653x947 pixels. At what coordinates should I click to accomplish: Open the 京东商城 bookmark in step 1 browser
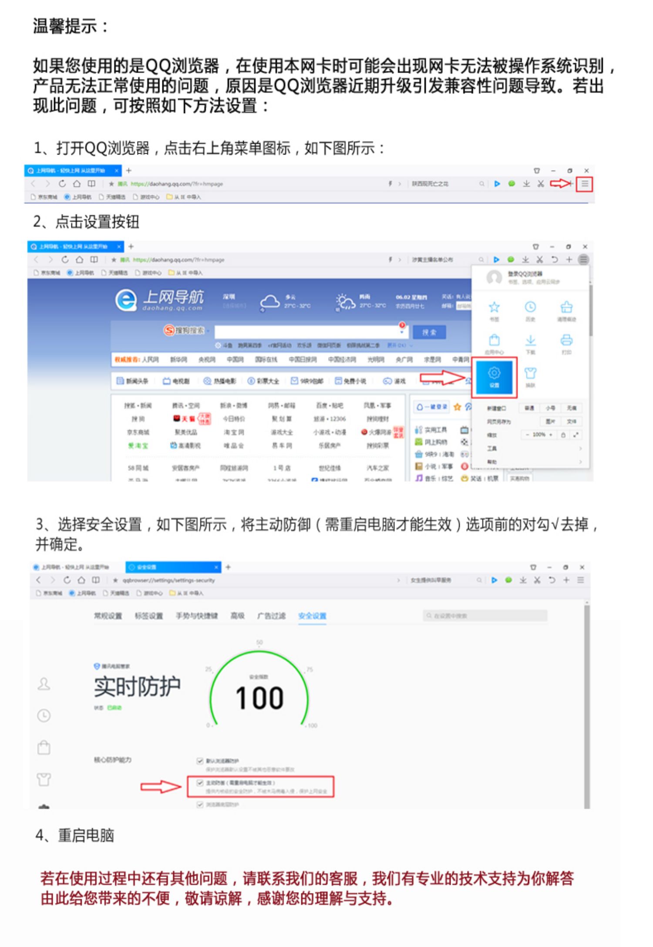coord(44,197)
